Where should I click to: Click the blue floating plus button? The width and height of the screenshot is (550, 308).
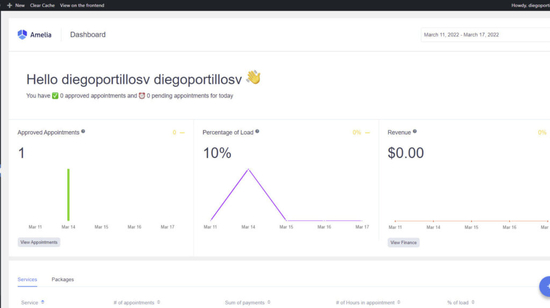[545, 286]
